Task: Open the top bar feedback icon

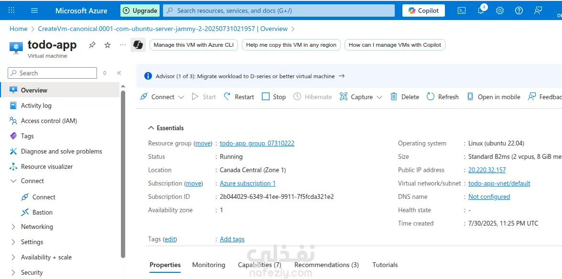Action: point(538,10)
